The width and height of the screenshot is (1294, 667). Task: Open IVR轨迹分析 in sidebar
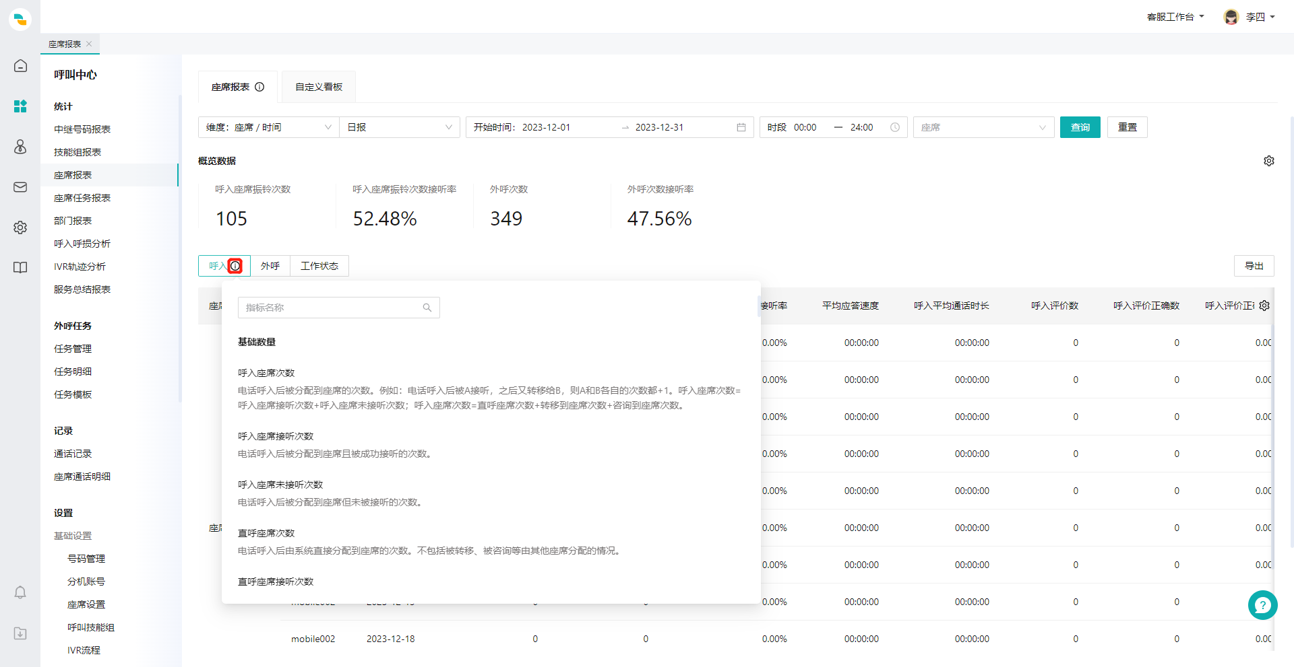tap(80, 267)
